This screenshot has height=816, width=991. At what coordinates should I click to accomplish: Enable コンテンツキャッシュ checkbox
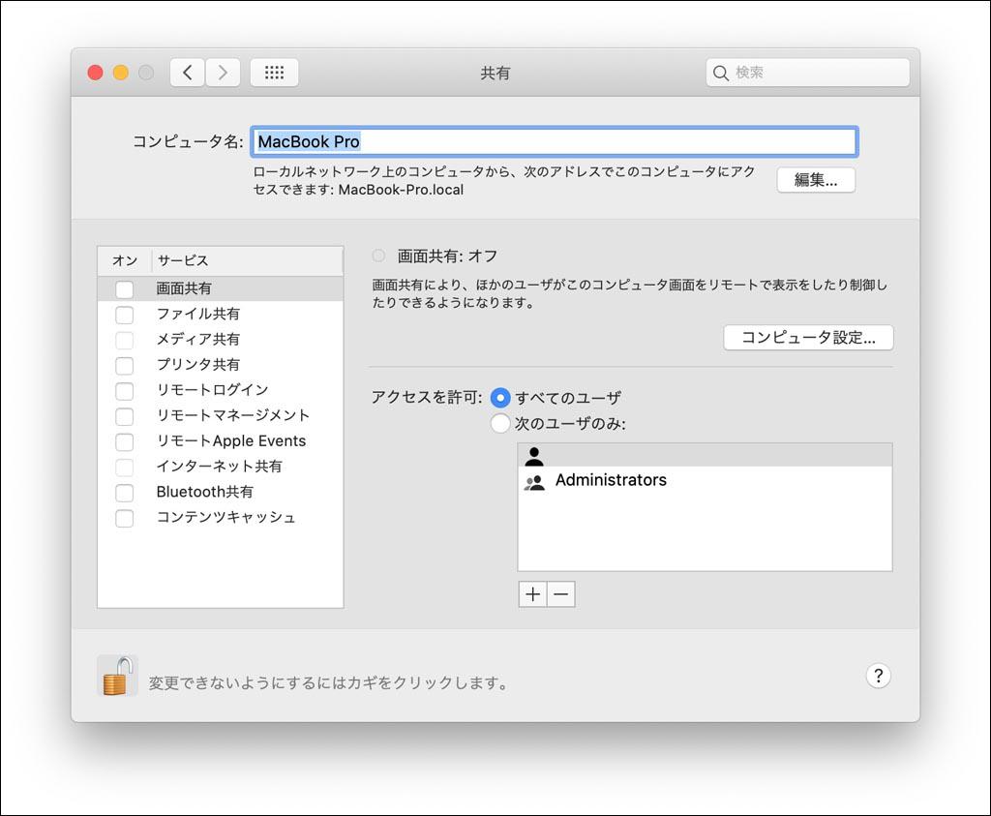click(x=125, y=518)
